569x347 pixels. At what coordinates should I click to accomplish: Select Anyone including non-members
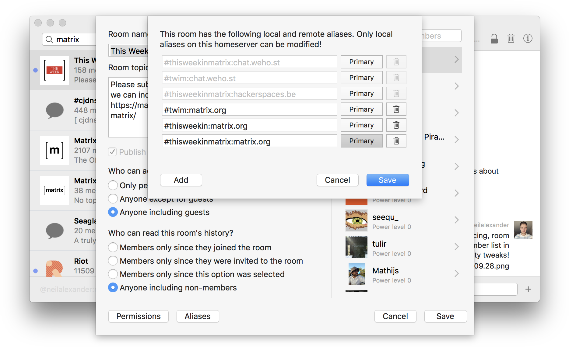[x=113, y=287]
